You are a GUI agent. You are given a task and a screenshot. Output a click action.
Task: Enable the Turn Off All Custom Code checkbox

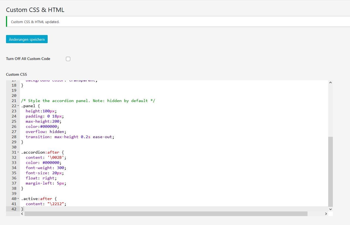[x=68, y=59]
